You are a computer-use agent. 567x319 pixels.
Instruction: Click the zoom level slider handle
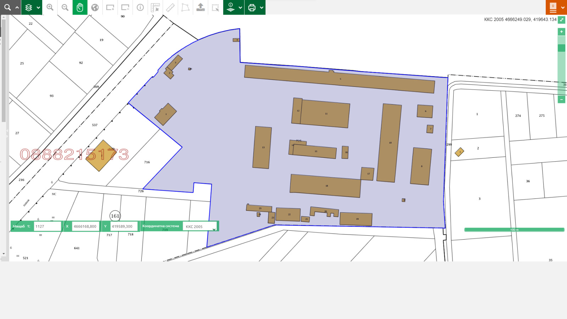[x=561, y=48]
